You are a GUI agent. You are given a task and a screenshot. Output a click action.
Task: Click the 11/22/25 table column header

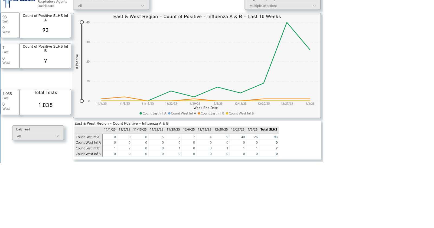click(x=156, y=130)
